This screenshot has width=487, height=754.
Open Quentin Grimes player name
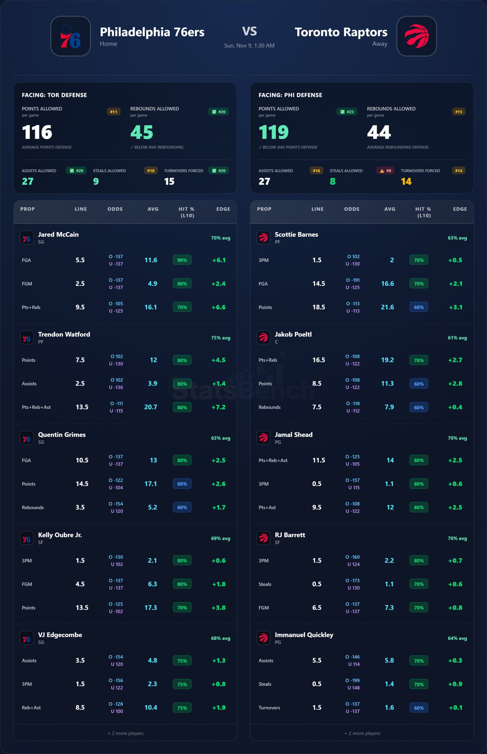[x=62, y=434]
